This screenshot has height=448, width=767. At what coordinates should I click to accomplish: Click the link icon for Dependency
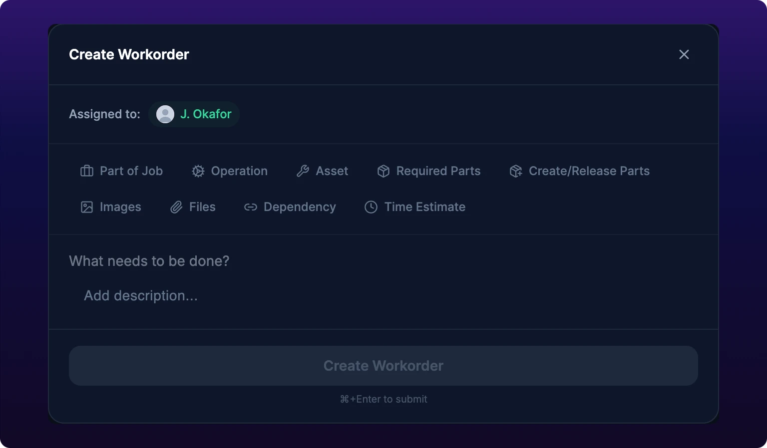tap(251, 207)
